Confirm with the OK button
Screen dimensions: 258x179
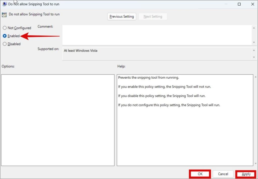(200, 174)
